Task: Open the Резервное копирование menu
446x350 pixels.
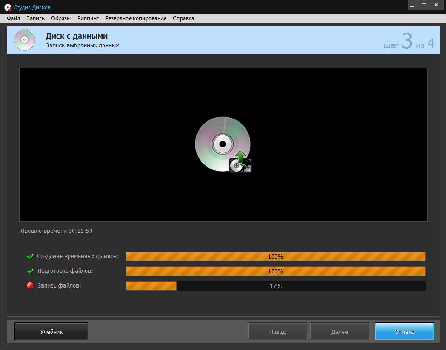Action: 136,18
